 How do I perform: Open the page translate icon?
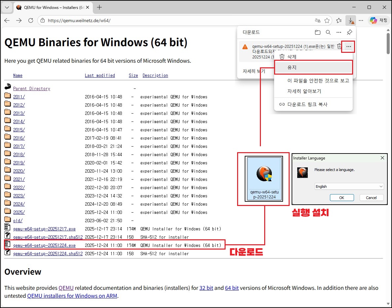pyautogui.click(x=317, y=20)
